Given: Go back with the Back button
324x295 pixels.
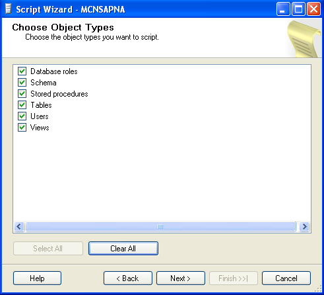Looking at the screenshot, I should pyautogui.click(x=128, y=278).
